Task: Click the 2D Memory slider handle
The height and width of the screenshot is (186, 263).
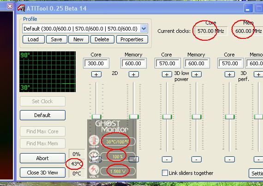Action: (x=134, y=117)
